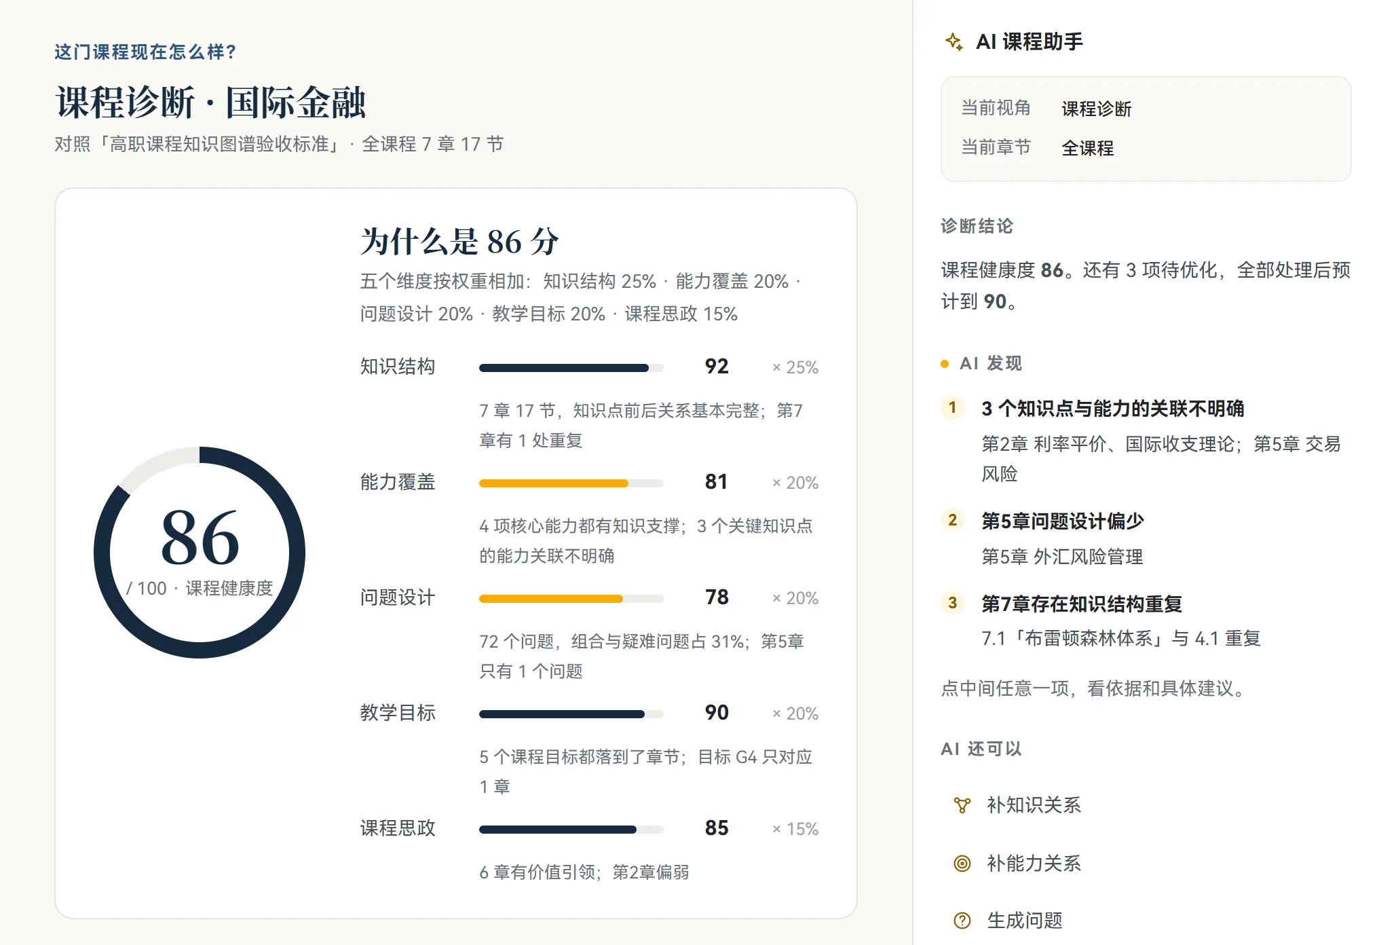This screenshot has height=945, width=1379.
Task: Click the 生成问题 question mark icon
Action: (x=962, y=921)
